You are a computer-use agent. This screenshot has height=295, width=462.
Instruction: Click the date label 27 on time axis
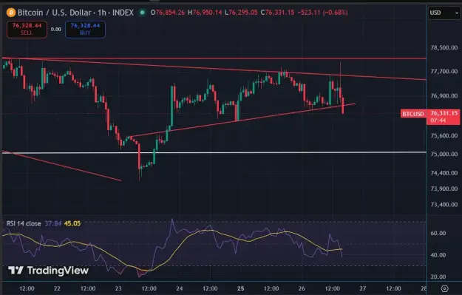[x=363, y=288]
